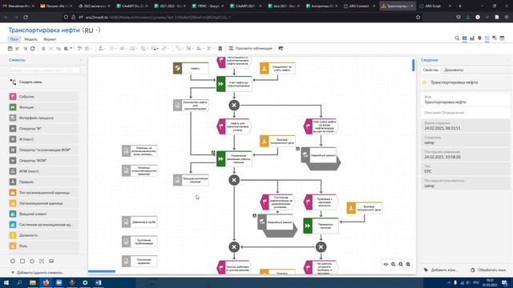This screenshot has width=513, height=288.
Task: Collapse the Сведения panel
Action: click(x=507, y=60)
